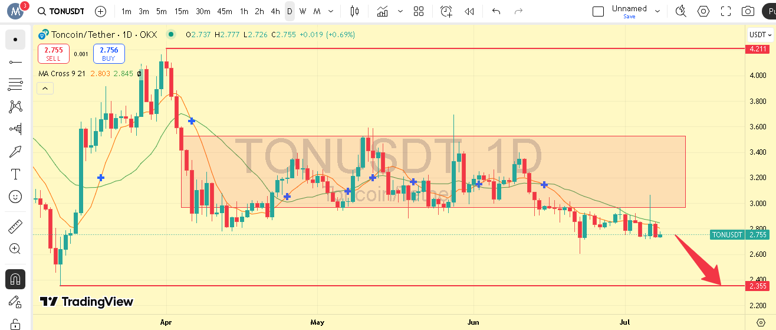Select the weekly W interval
The height and width of the screenshot is (330, 776).
tap(302, 11)
